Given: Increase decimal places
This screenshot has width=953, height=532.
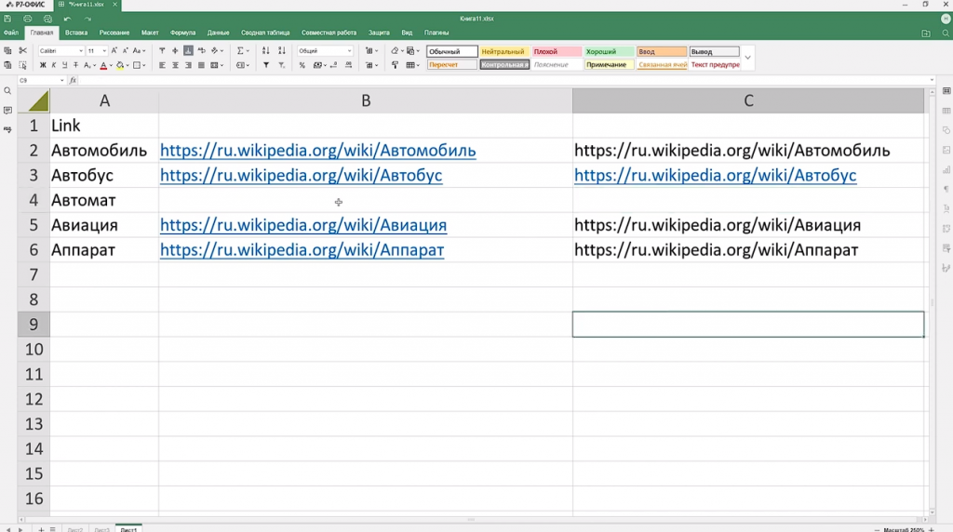Looking at the screenshot, I should pos(348,65).
